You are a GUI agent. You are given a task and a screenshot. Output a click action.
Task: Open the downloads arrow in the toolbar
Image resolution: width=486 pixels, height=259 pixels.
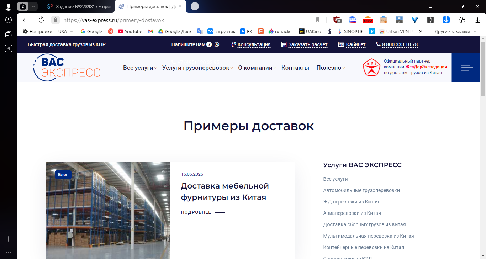click(477, 20)
